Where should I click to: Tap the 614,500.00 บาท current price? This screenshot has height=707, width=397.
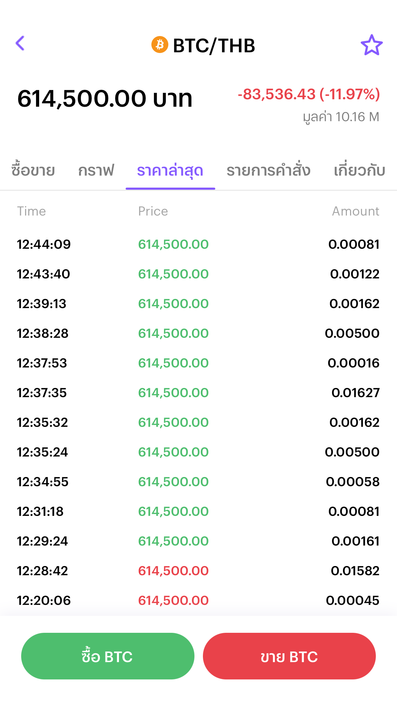tap(105, 98)
